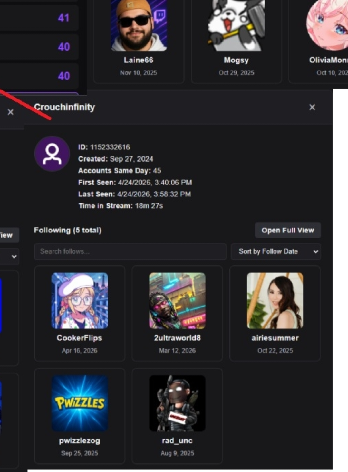Focus the Search follows field
348x472 pixels.
tap(130, 251)
